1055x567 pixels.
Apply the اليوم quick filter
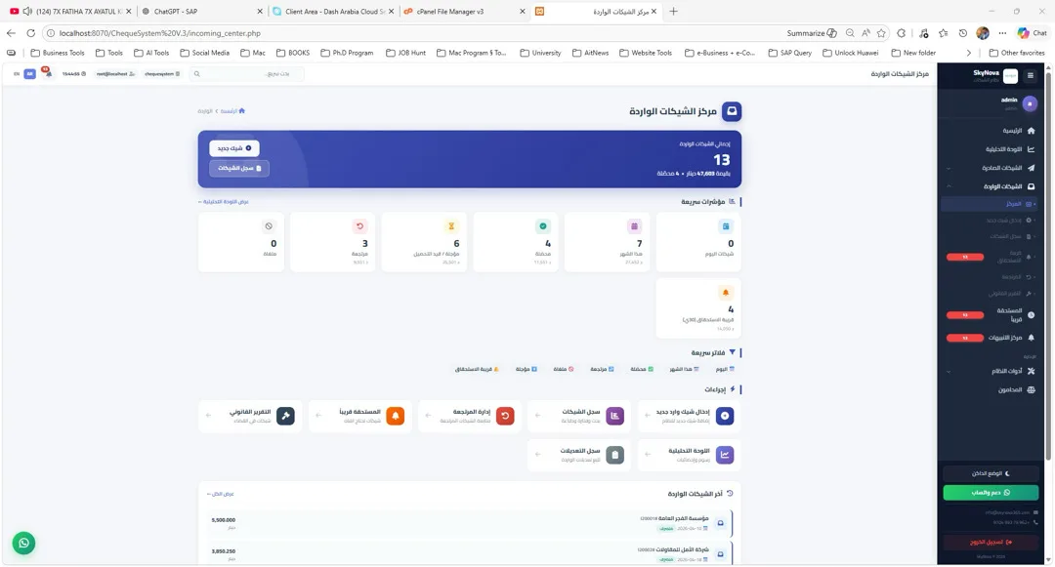725,369
